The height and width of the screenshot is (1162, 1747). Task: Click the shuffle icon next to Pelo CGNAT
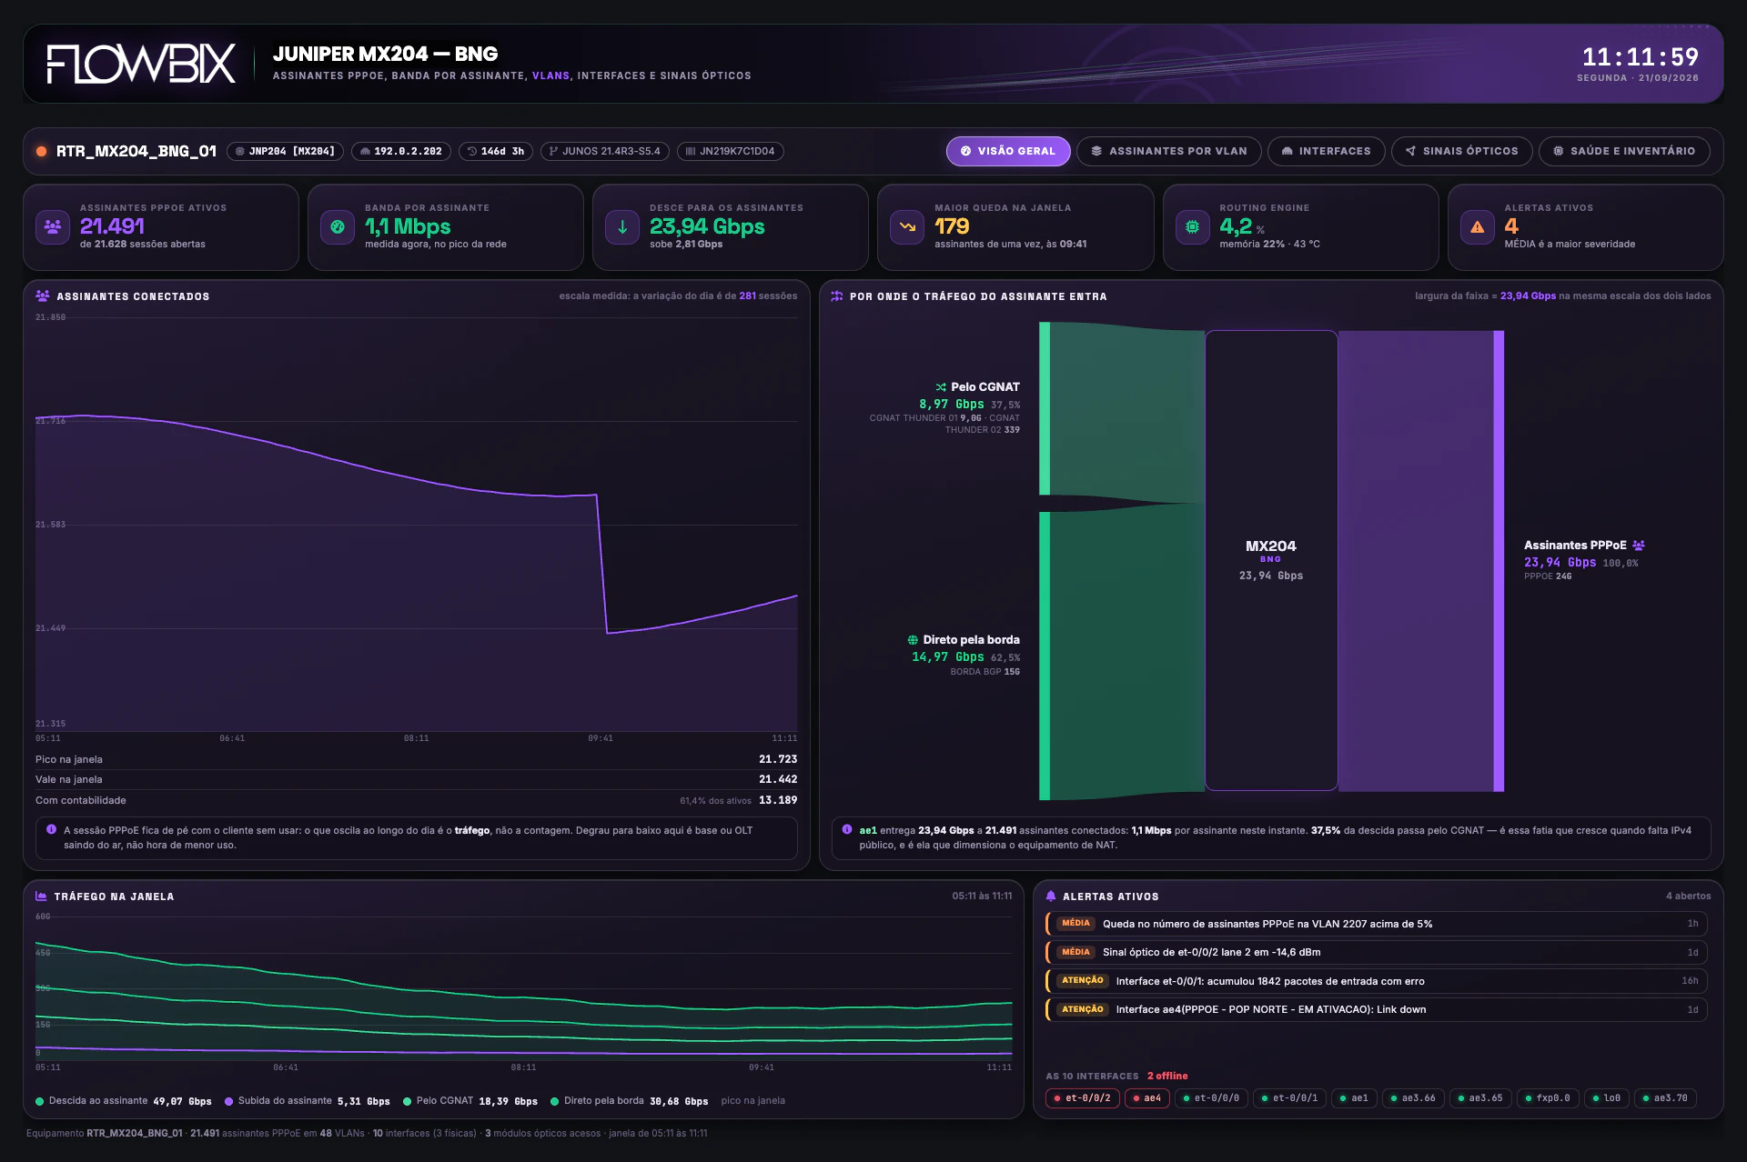[941, 386]
